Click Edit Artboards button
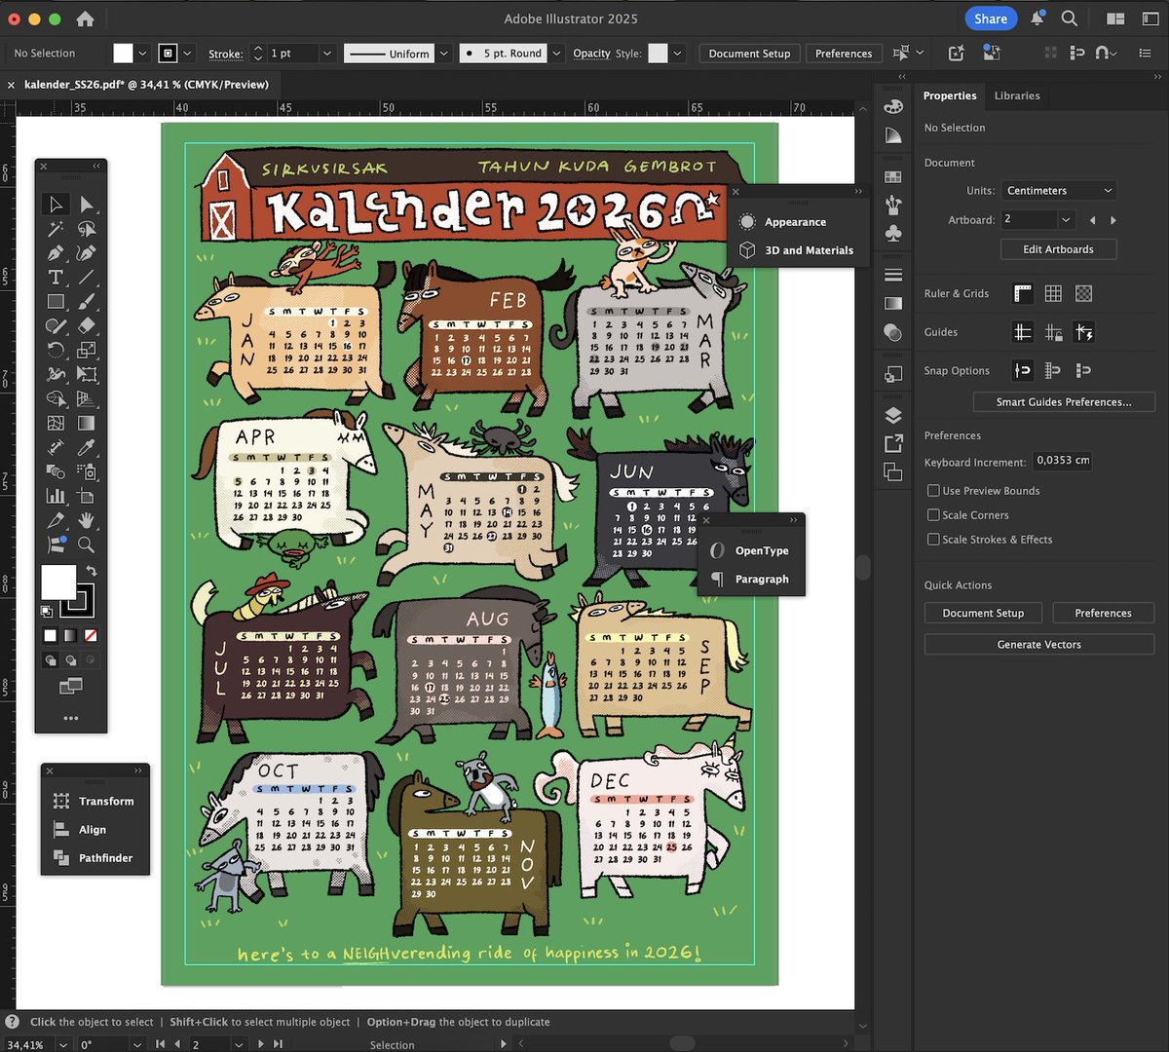 pos(1058,249)
